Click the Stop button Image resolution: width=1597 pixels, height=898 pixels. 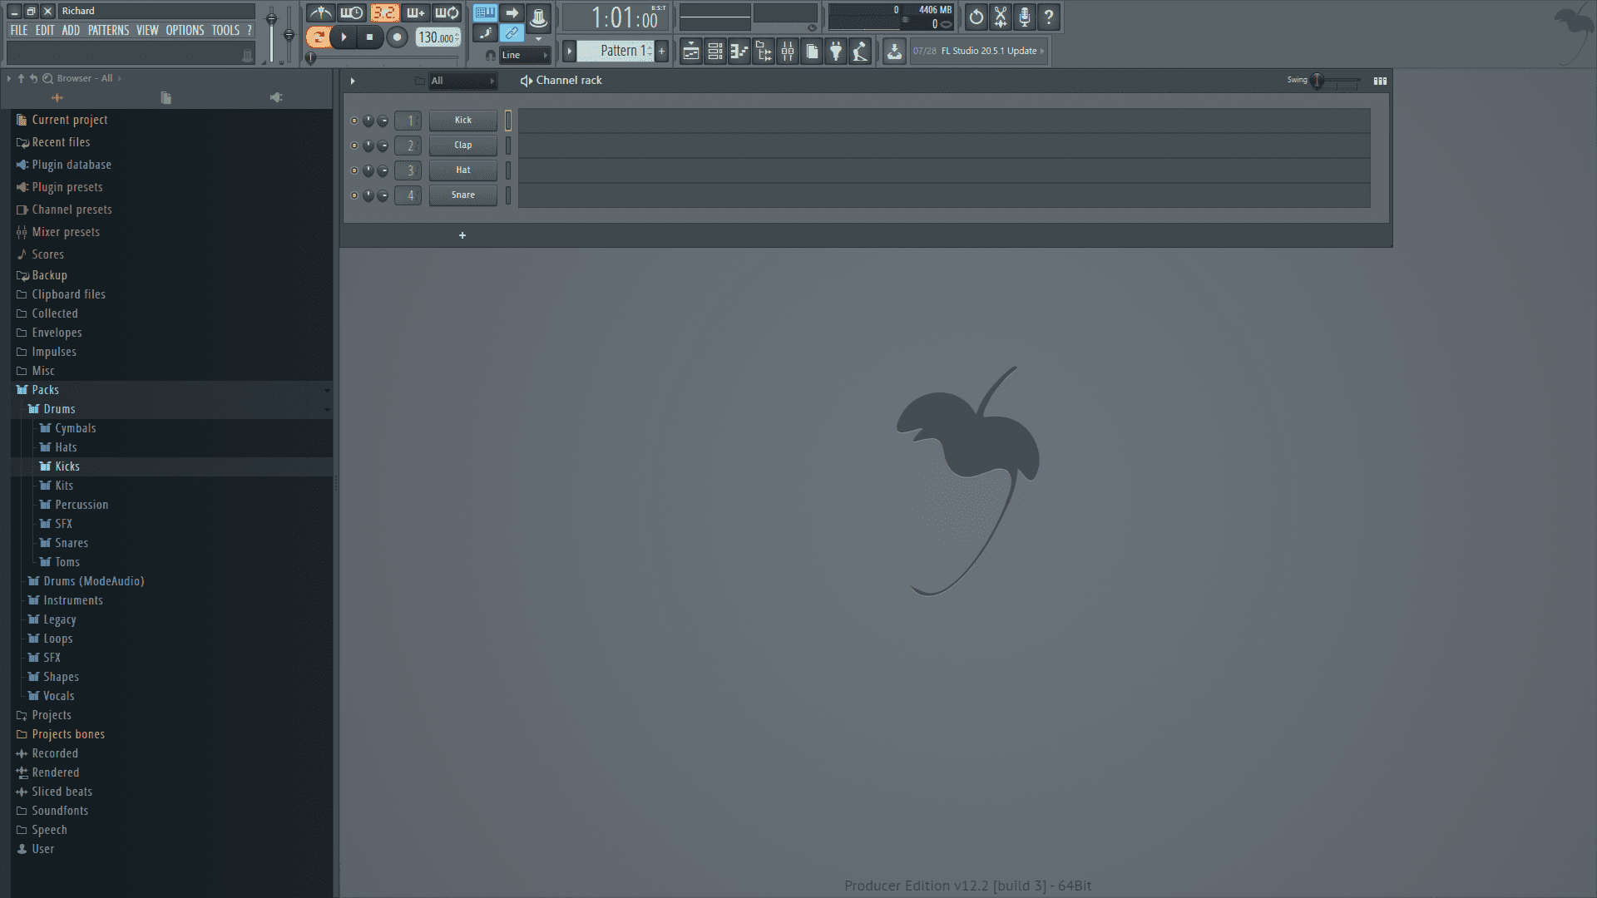(x=369, y=37)
